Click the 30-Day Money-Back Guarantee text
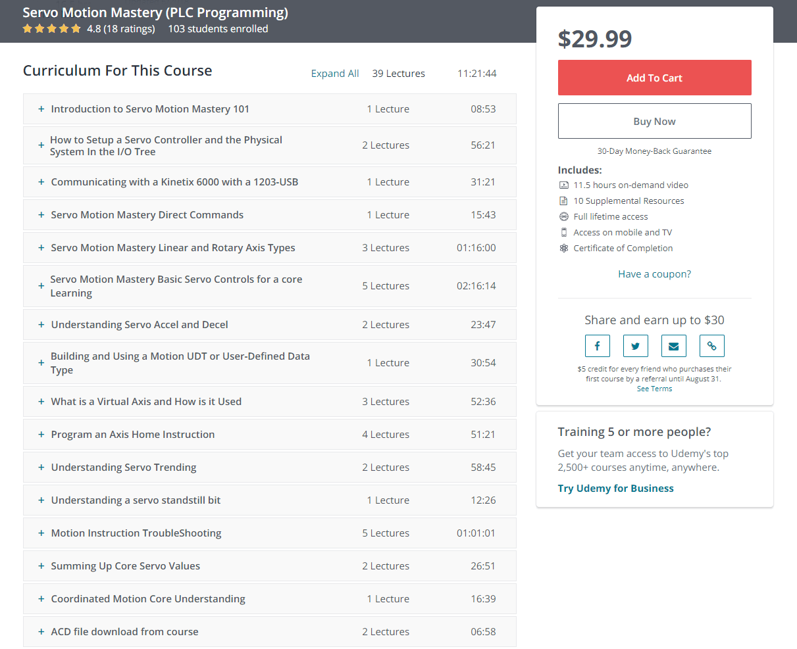 pos(654,151)
